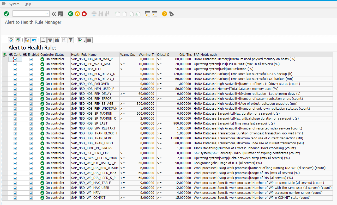Click the first-page navigation icon
337x205 pixels.
pos(118,14)
